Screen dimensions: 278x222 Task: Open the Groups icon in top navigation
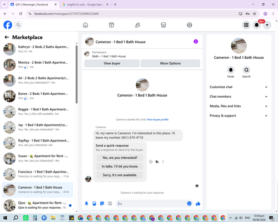pos(190,25)
